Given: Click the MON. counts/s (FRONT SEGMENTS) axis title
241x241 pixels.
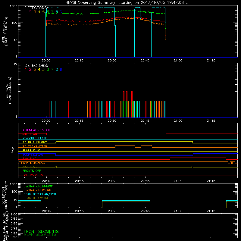Looking at the screenshot, I should pyautogui.click(x=5, y=31).
